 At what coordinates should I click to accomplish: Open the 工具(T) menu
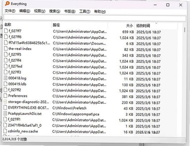85,11
